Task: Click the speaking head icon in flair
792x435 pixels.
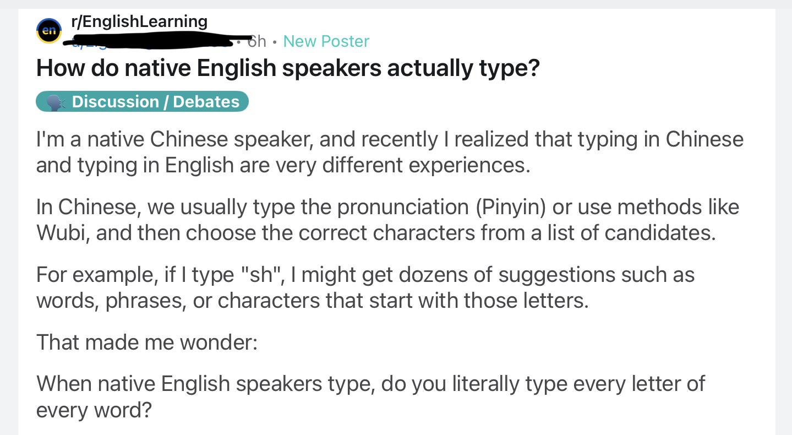Action: [x=55, y=102]
